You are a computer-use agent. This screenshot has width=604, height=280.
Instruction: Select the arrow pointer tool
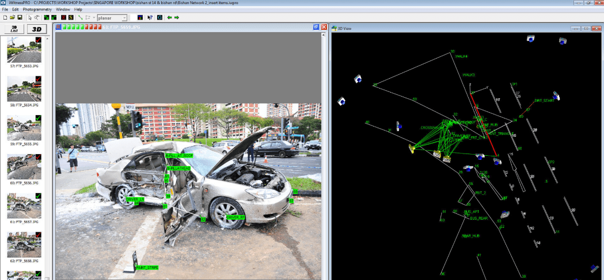[x=30, y=17]
